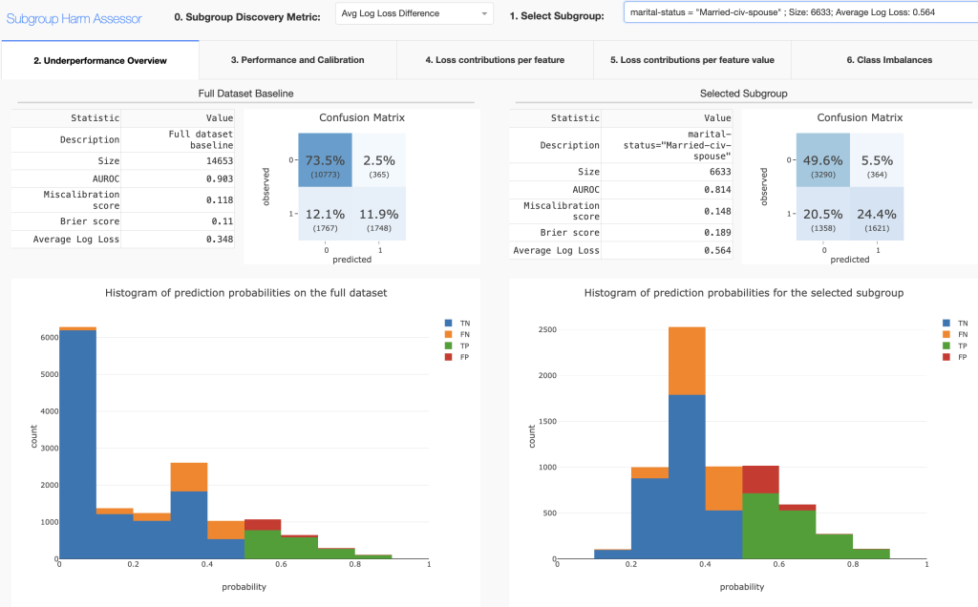Click the tallest green TP bar in subgroup histogram
This screenshot has height=607, width=978.
pyautogui.click(x=760, y=526)
